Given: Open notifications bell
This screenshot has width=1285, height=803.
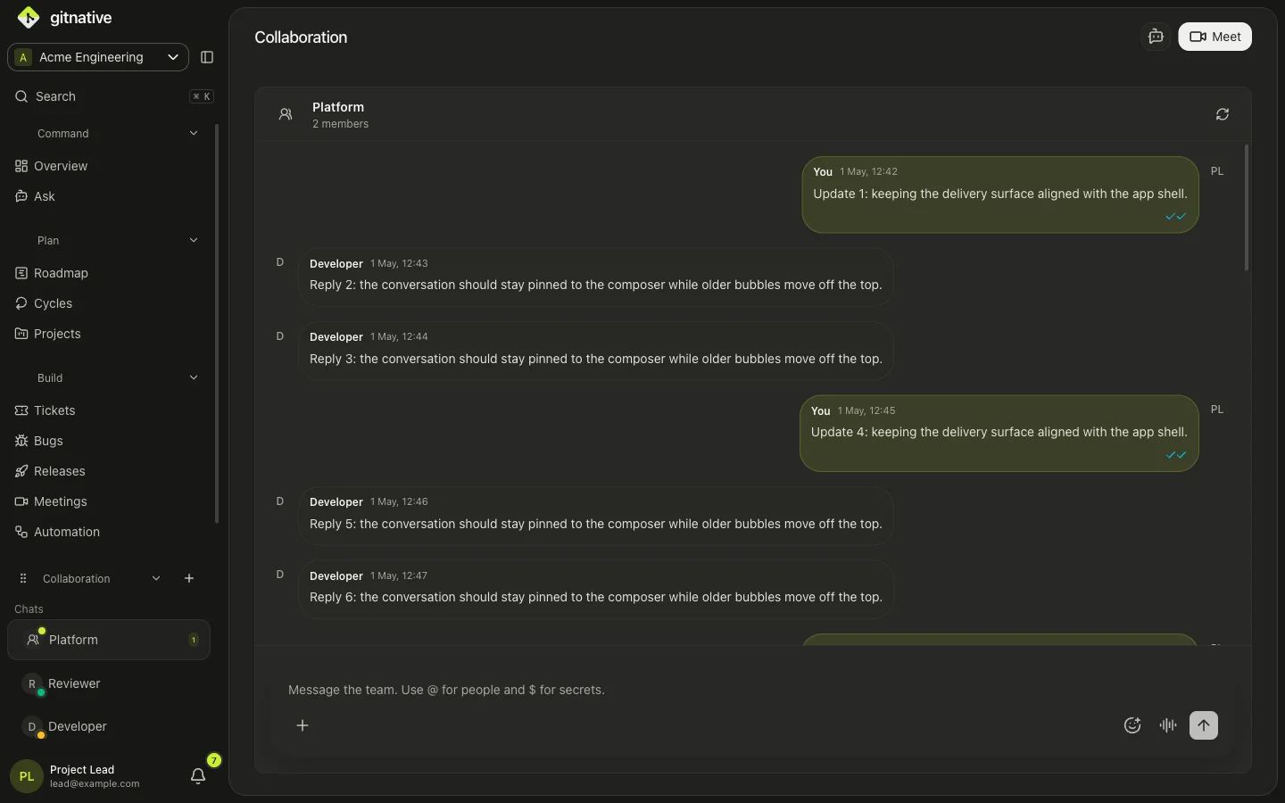Looking at the screenshot, I should (x=198, y=776).
